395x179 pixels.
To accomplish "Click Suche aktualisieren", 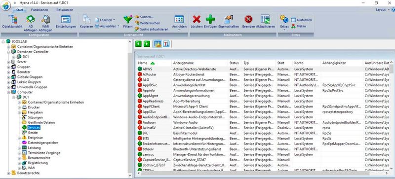I will [152, 29].
